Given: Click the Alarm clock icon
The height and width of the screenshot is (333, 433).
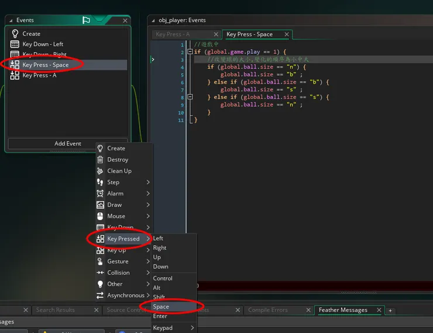Looking at the screenshot, I should coord(100,194).
